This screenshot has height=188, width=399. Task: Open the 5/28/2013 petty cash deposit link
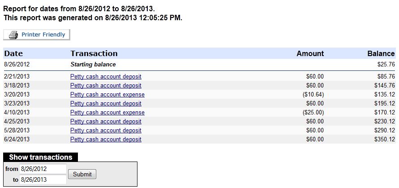tap(106, 131)
